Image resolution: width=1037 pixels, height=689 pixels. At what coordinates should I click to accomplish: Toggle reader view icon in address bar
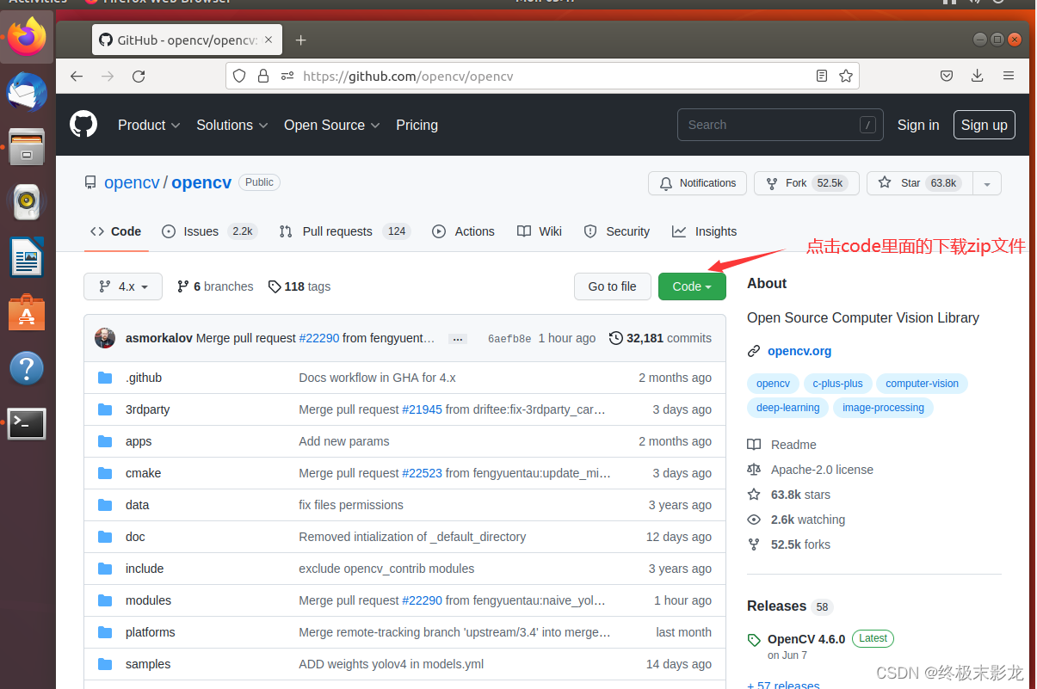[x=822, y=76]
